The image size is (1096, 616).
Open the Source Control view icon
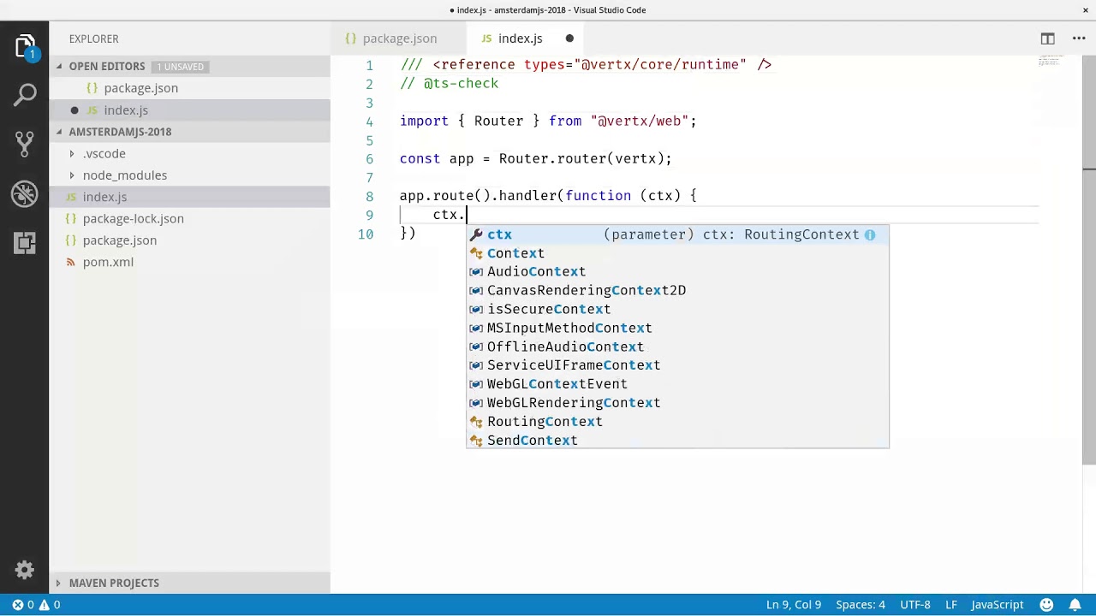[25, 144]
